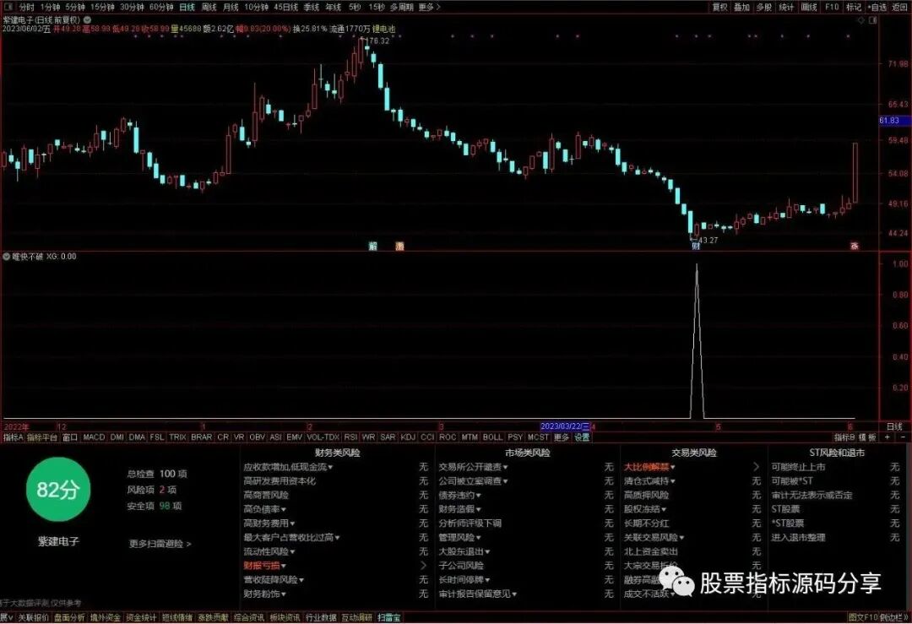912x624 pixels.
Task: Select BOLL indicator tab
Action: (492, 437)
